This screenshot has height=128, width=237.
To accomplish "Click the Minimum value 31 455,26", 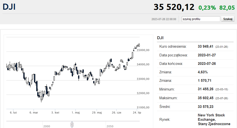I will pos(205,89).
